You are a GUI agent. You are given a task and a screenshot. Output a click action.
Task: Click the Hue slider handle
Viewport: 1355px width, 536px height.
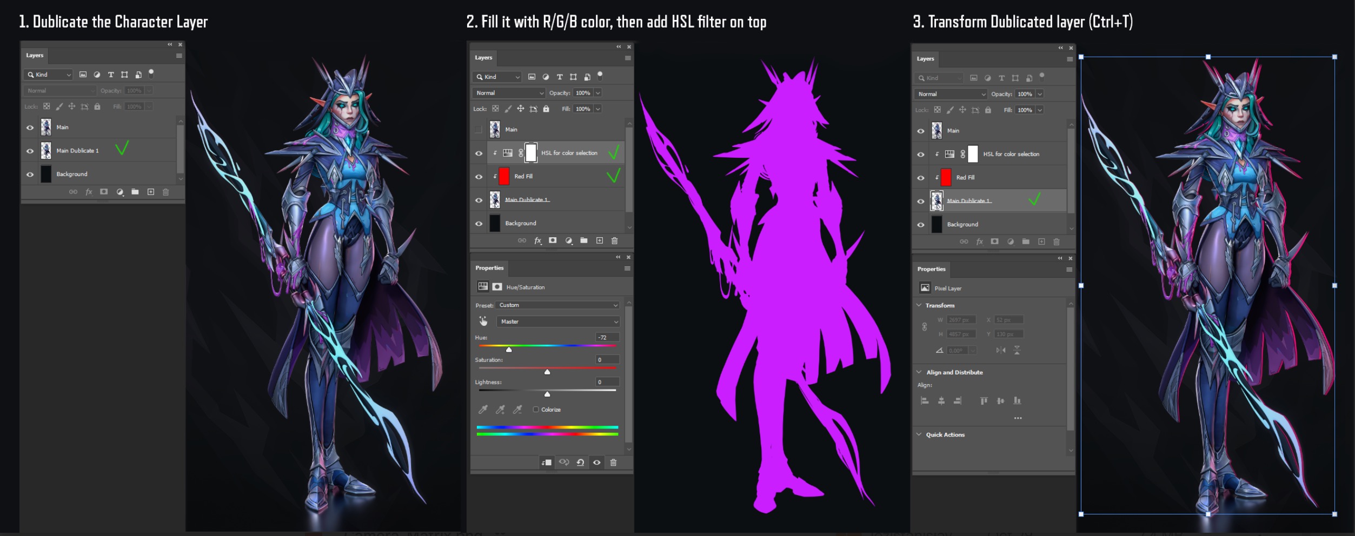(509, 350)
